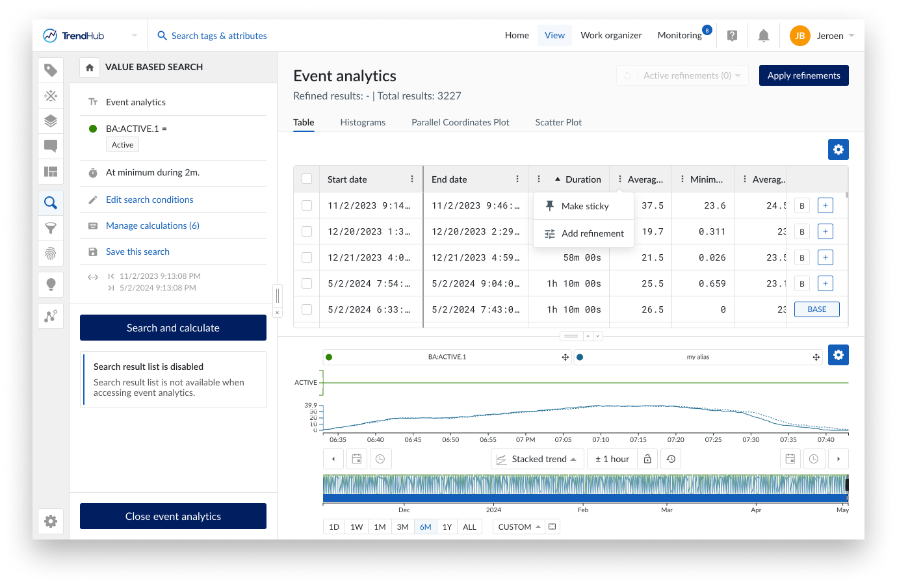Screen dimensions: 897x585
Task: Open the tag builder icon in sidebar
Action: [51, 70]
